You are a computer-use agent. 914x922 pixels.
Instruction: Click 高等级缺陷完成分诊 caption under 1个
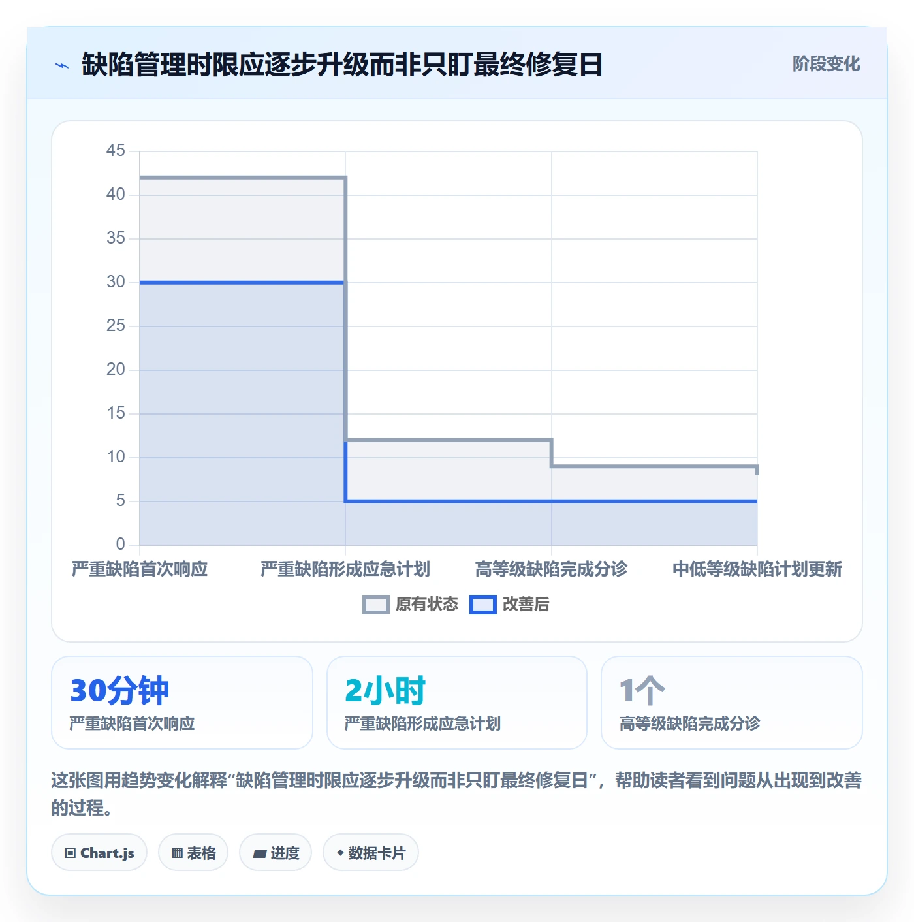click(689, 723)
